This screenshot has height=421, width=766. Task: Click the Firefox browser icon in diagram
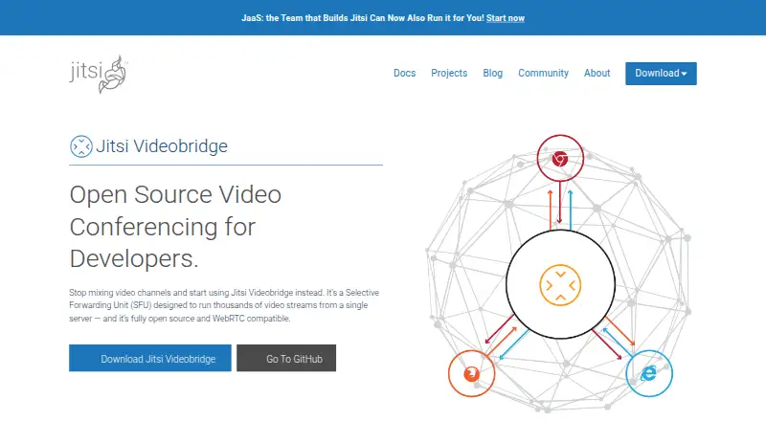pos(471,373)
